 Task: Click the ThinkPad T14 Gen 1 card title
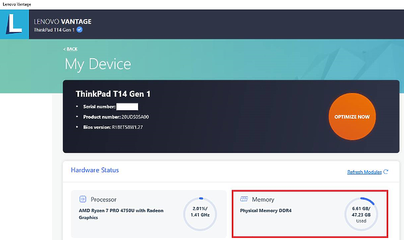(x=113, y=94)
